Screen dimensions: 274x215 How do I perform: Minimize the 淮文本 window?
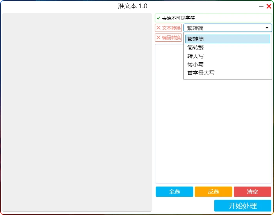261,7
